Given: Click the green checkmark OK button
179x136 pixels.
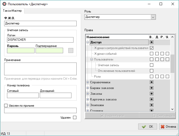Looking at the screenshot, I should [148, 127].
